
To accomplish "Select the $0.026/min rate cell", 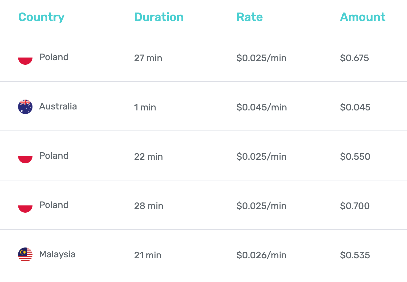I will click(262, 255).
